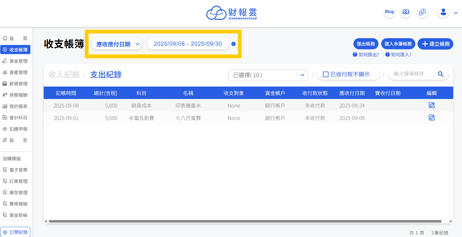Click the 匯出帳務 button

coord(366,44)
